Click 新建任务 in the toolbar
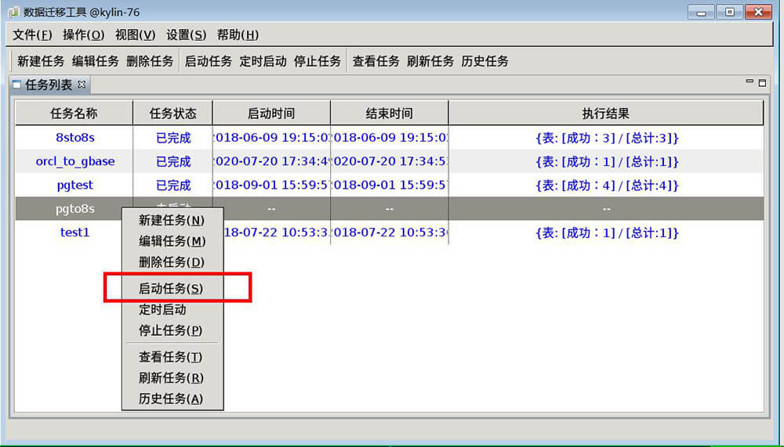This screenshot has width=784, height=447. coord(41,61)
